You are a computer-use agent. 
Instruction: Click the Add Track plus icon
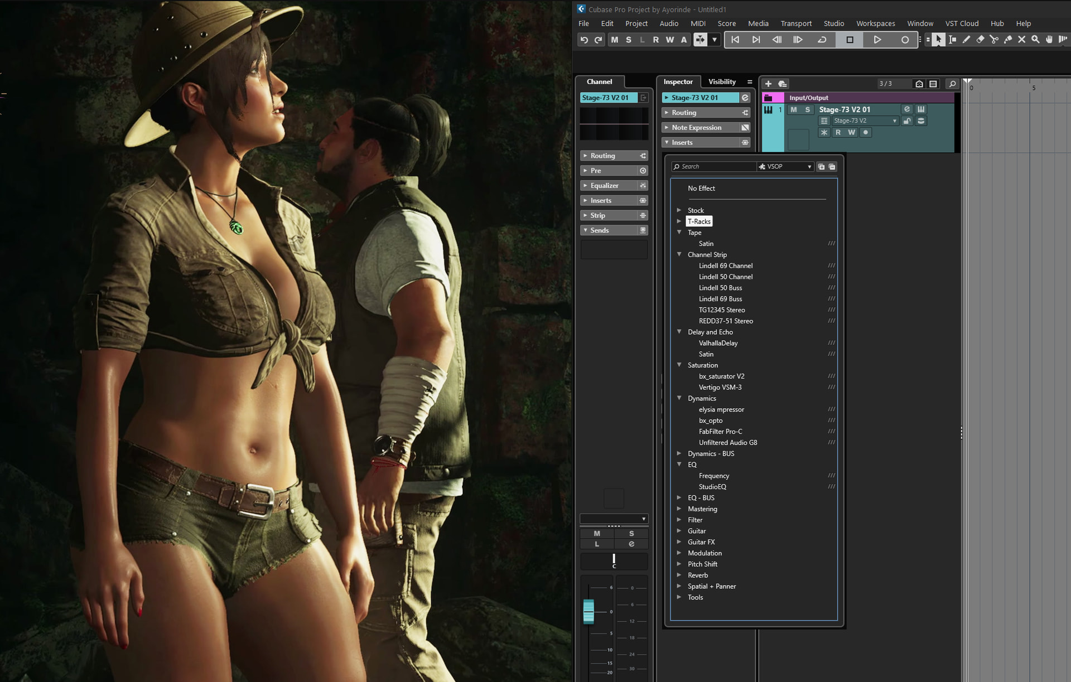click(x=768, y=84)
